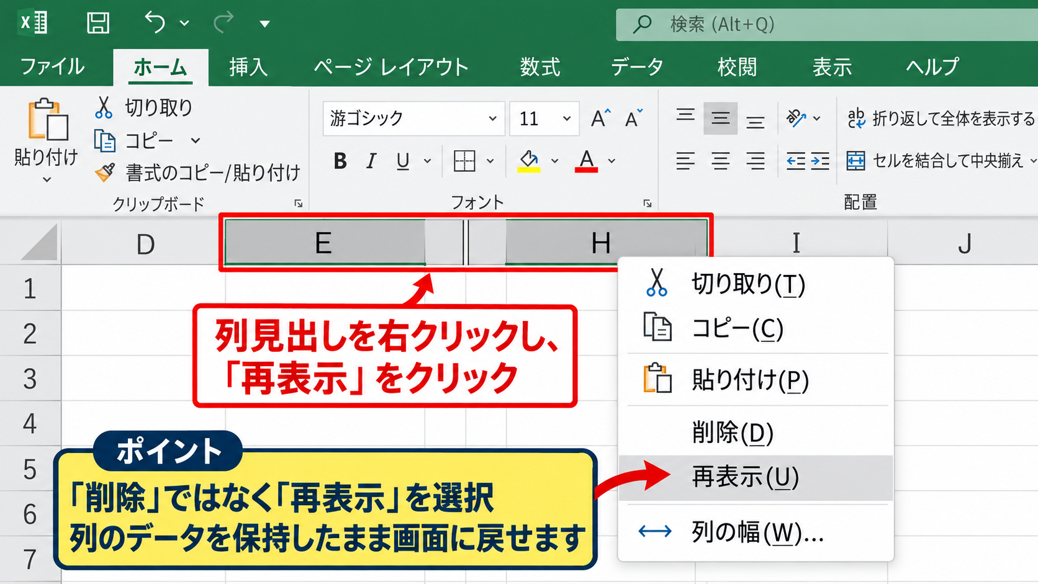Click the Save icon in title bar
This screenshot has width=1038, height=584.
pyautogui.click(x=97, y=23)
